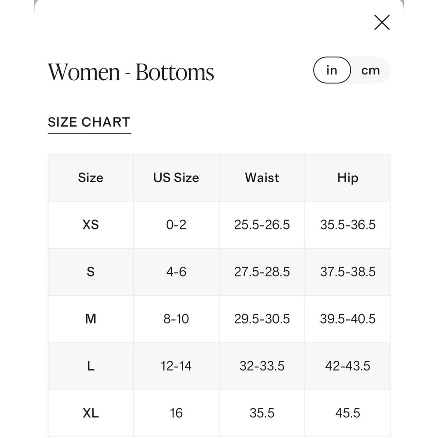
Task: Open the SIZE CHART tab
Action: click(89, 122)
